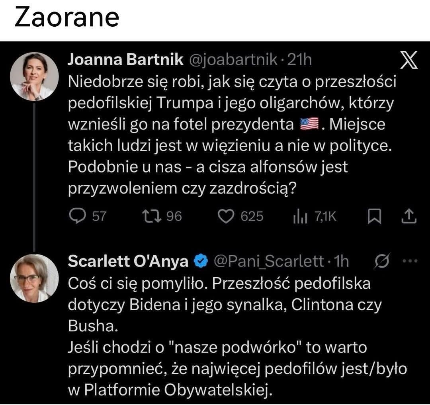430x405 pixels.
Task: Click the Zaorane title at the top
Action: click(x=66, y=18)
